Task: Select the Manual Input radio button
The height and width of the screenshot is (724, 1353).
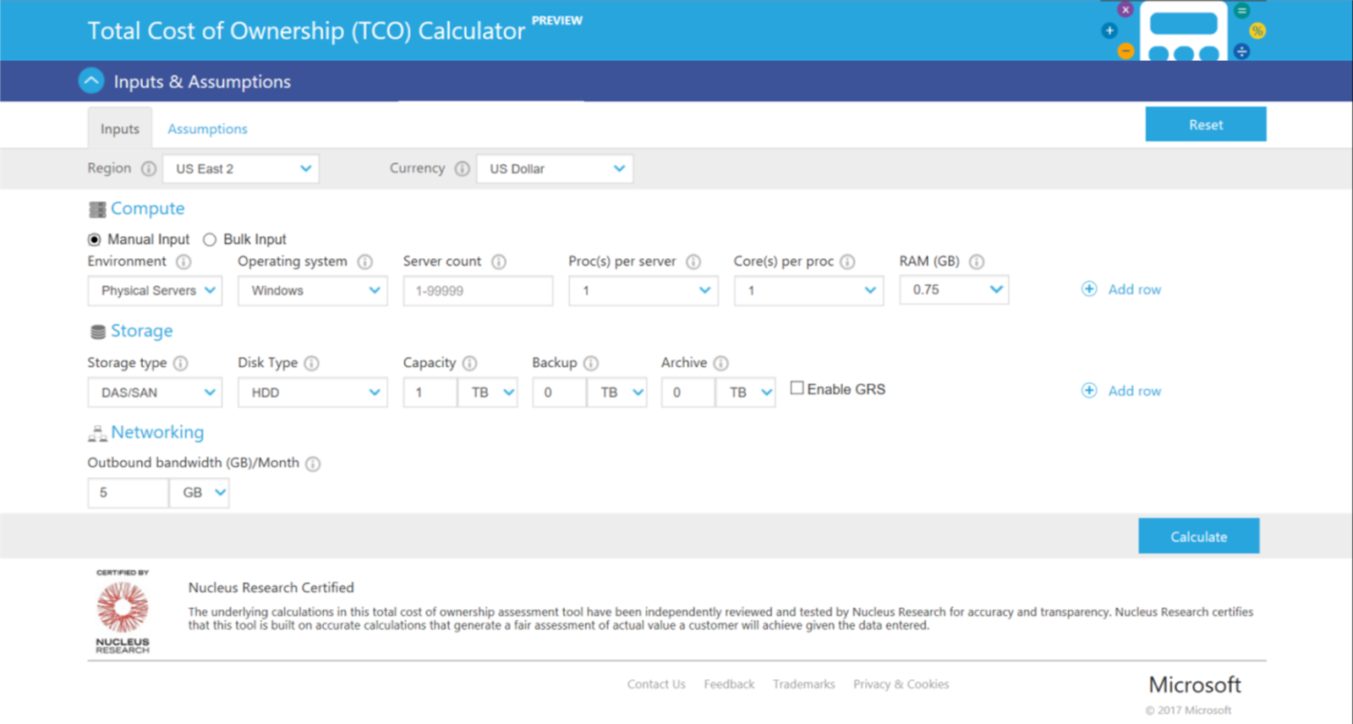Action: pyautogui.click(x=94, y=239)
